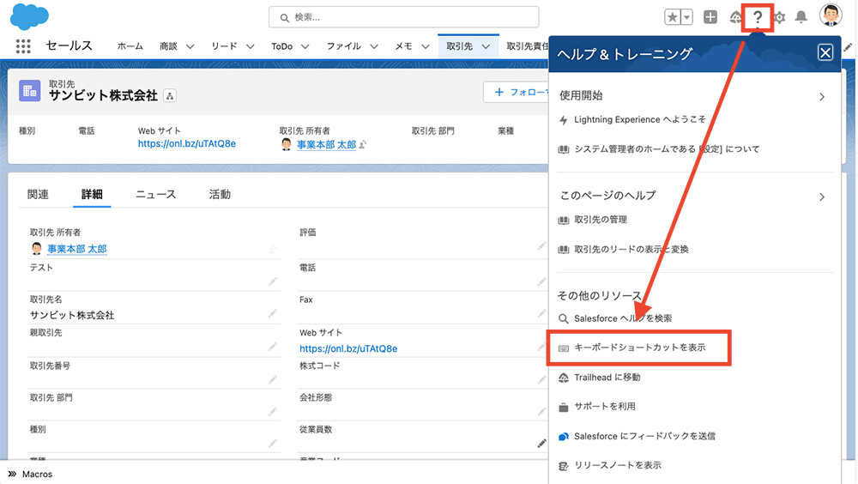858x484 pixels.
Task: Edit the 取引先 部門 field pencil icon
Action: (273, 411)
